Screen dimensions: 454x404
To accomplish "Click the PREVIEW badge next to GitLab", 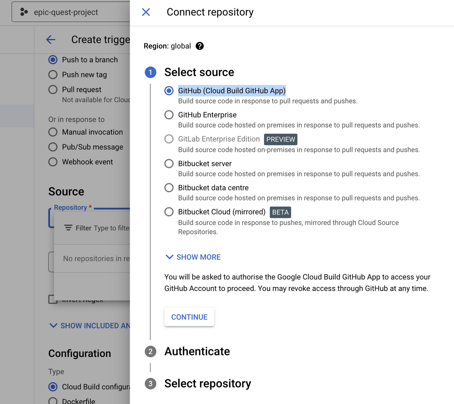I will 281,139.
